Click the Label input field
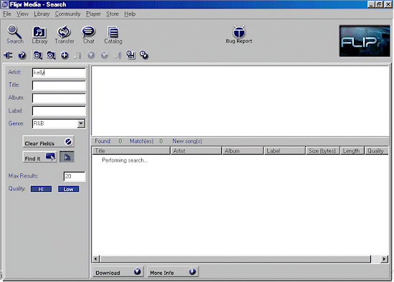394x282 pixels. click(x=59, y=111)
